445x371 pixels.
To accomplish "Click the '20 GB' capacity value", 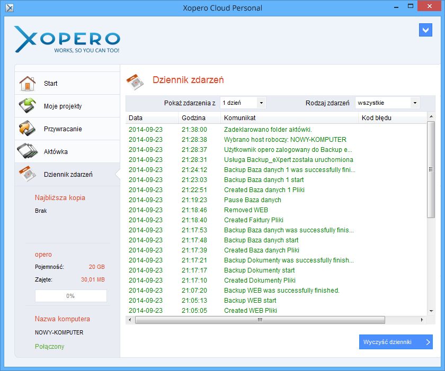I will pos(97,267).
